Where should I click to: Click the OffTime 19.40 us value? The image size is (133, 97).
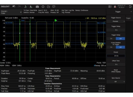tap(102, 78)
